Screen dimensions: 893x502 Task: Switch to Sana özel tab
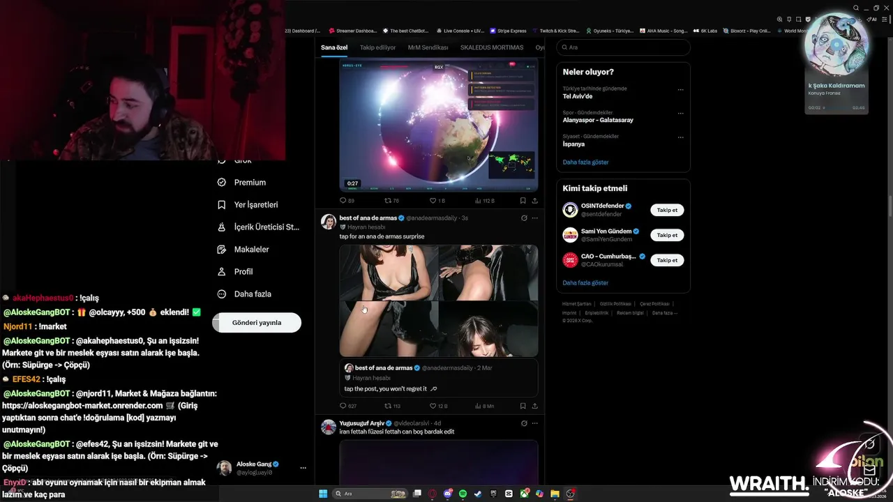(x=334, y=47)
